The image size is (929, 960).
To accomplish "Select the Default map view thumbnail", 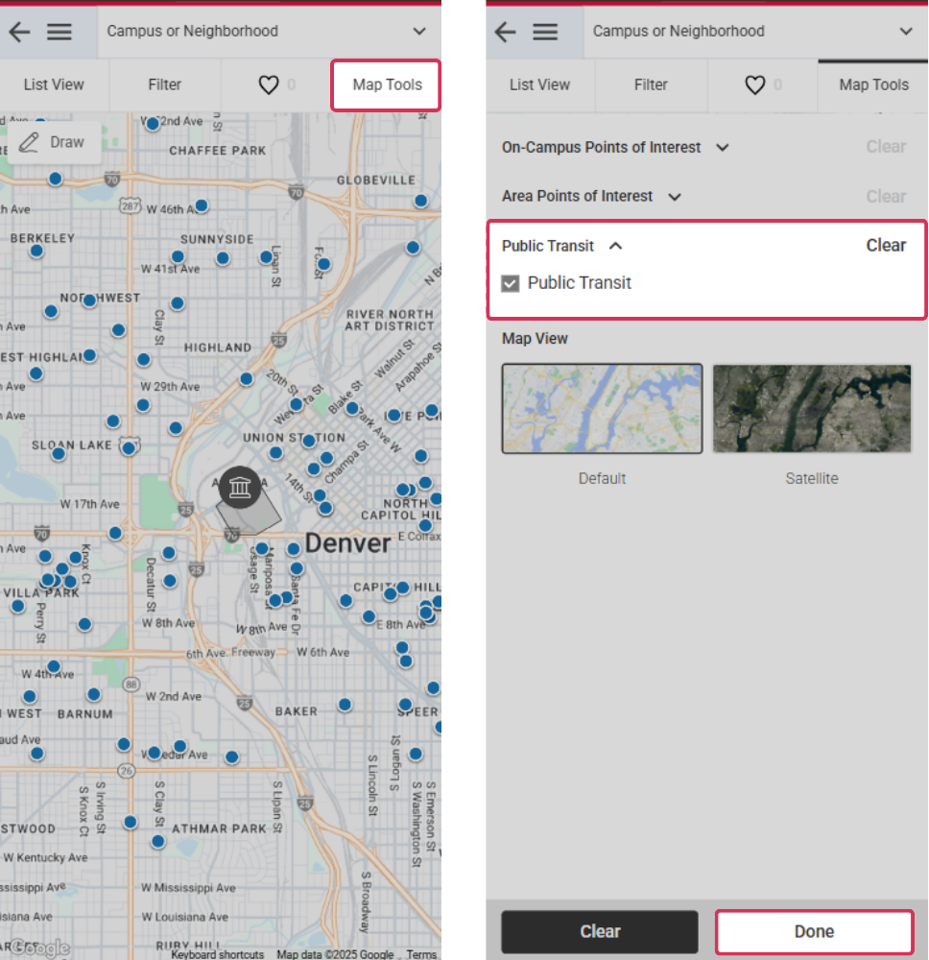I will click(602, 409).
